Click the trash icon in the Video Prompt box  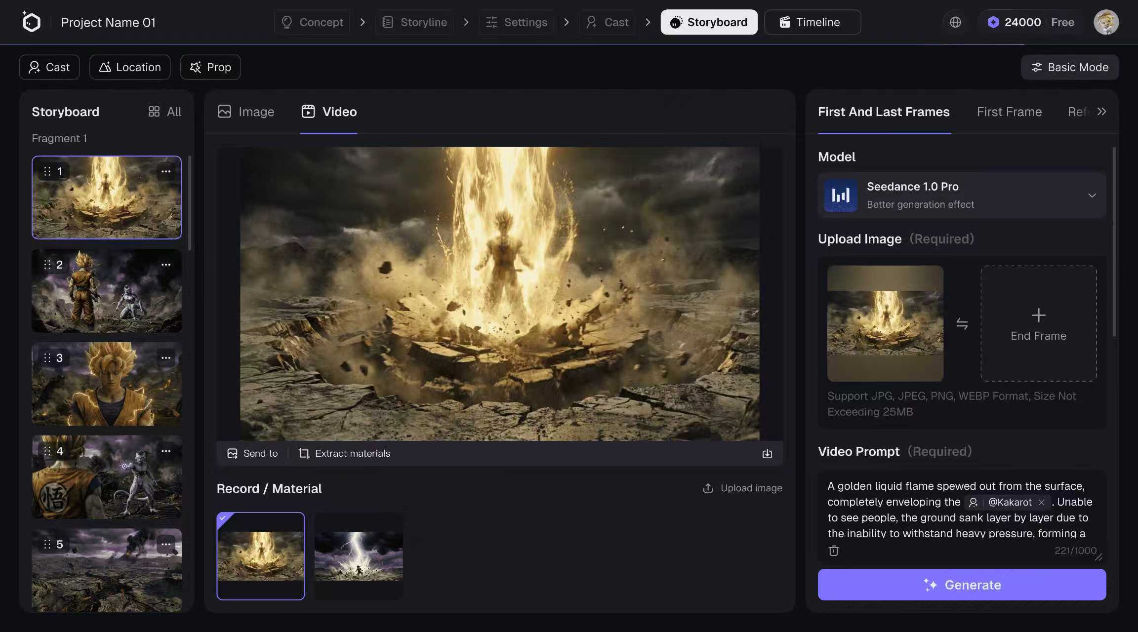click(x=834, y=551)
